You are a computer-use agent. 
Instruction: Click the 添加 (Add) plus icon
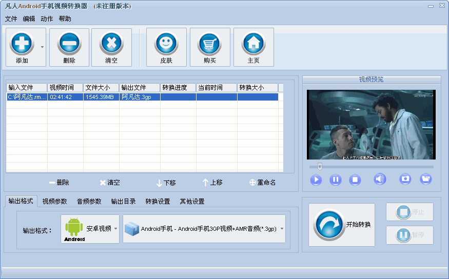(22, 44)
